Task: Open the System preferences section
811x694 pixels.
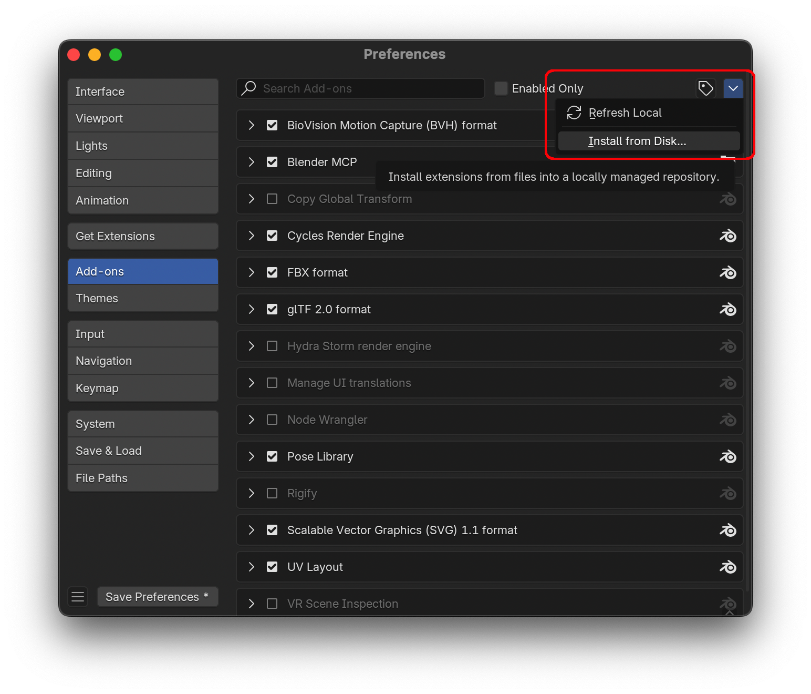Action: tap(143, 424)
